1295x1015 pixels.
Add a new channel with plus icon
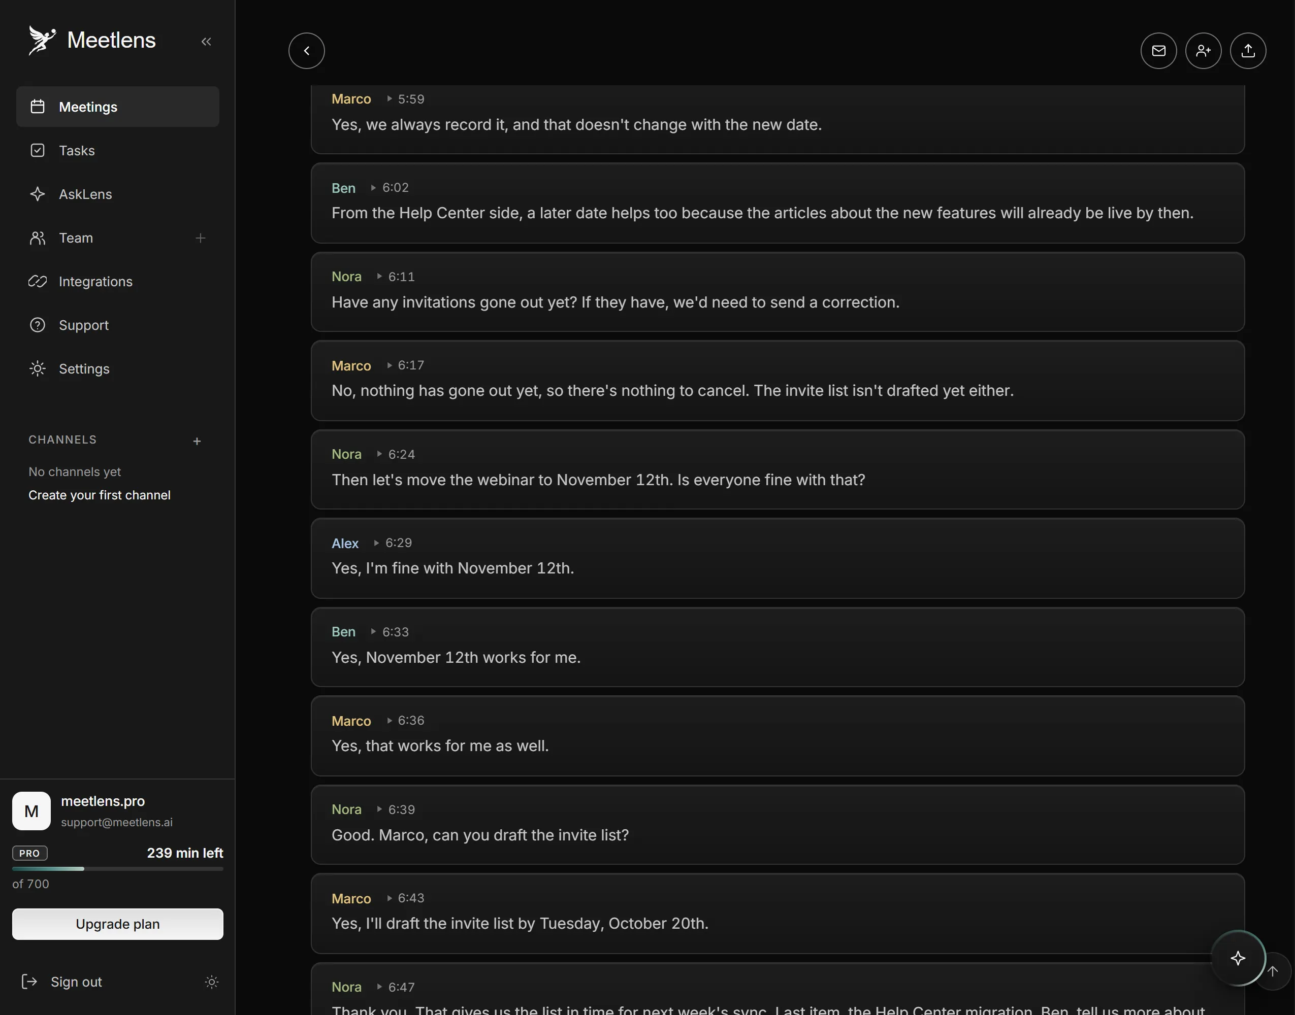pyautogui.click(x=197, y=441)
